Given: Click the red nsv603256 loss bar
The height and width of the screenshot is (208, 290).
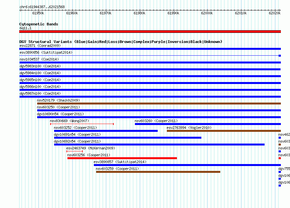Looking at the screenshot, I should [122, 158].
